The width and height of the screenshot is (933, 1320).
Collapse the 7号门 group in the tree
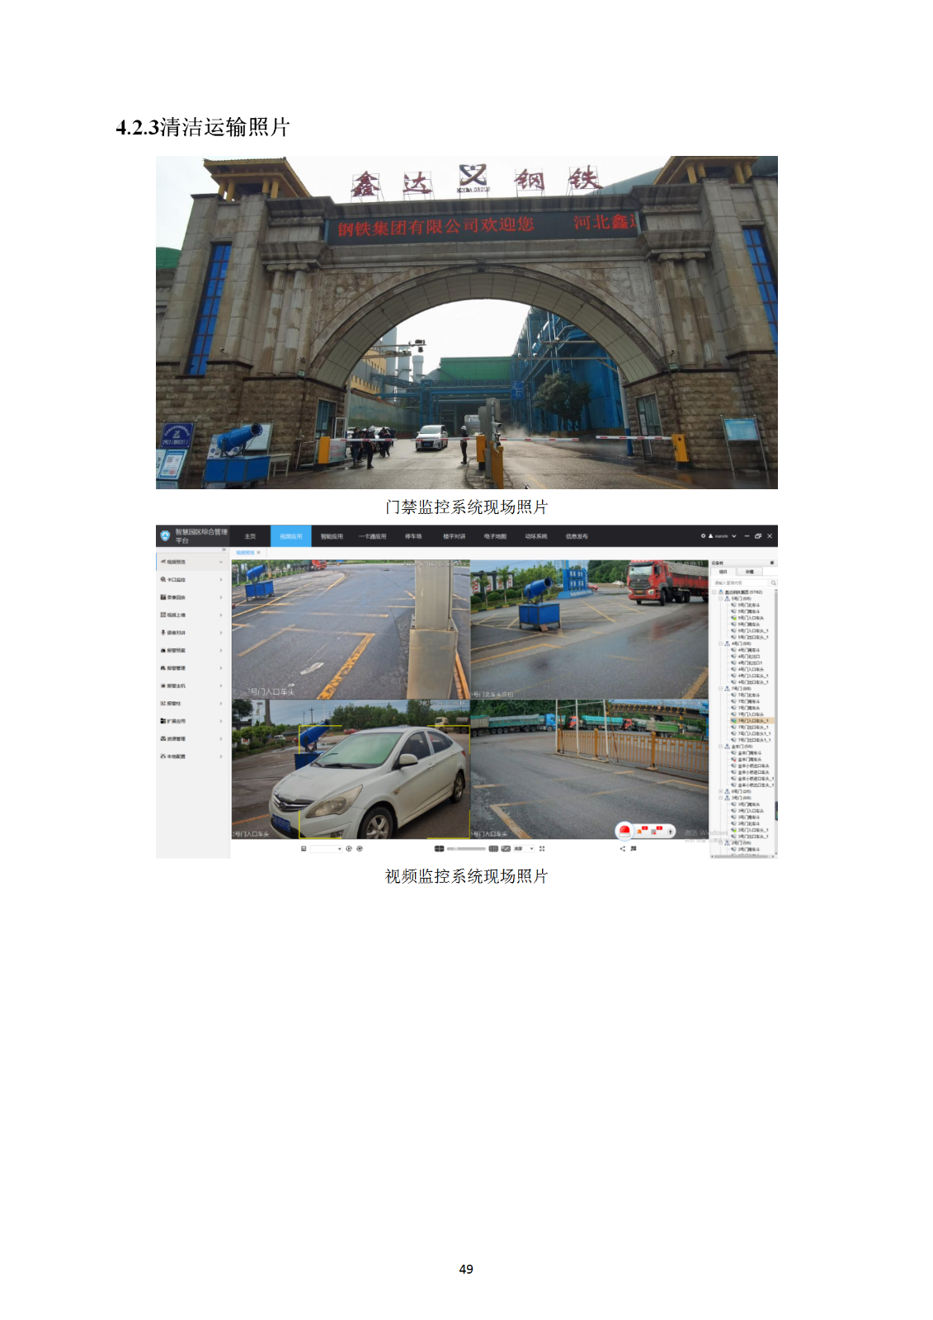point(720,689)
